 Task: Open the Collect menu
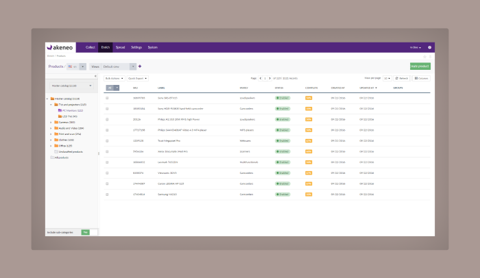click(x=91, y=47)
